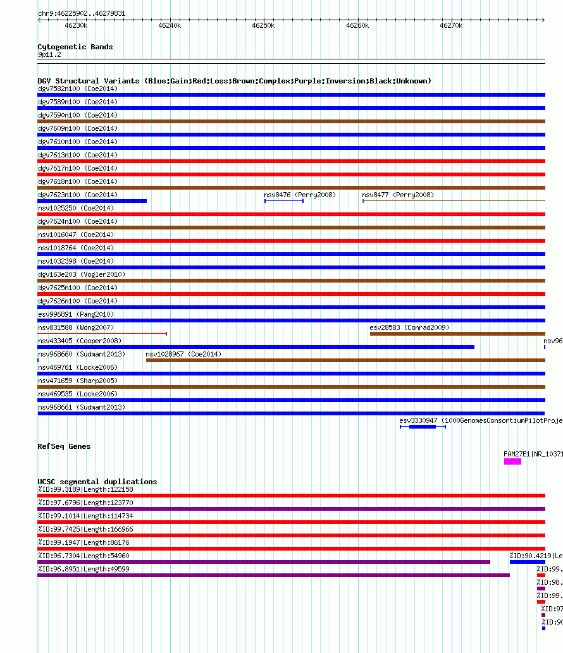563x653 pixels.
Task: Click the 46230k scale position label
Action: pyautogui.click(x=77, y=25)
